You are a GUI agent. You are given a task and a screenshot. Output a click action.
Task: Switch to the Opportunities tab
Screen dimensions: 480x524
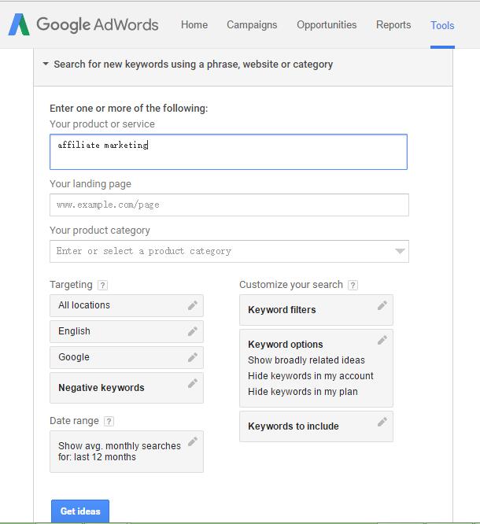[x=327, y=25]
